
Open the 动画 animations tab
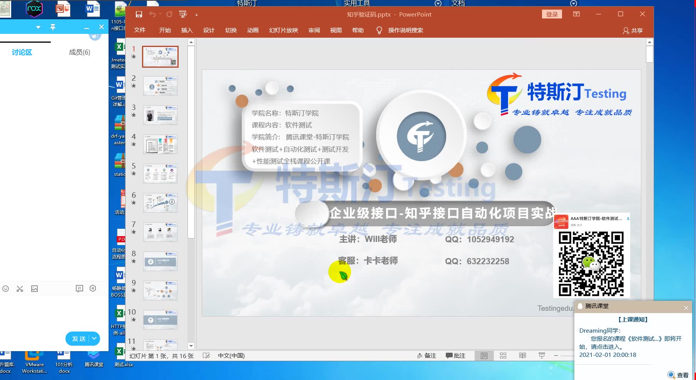coord(253,30)
